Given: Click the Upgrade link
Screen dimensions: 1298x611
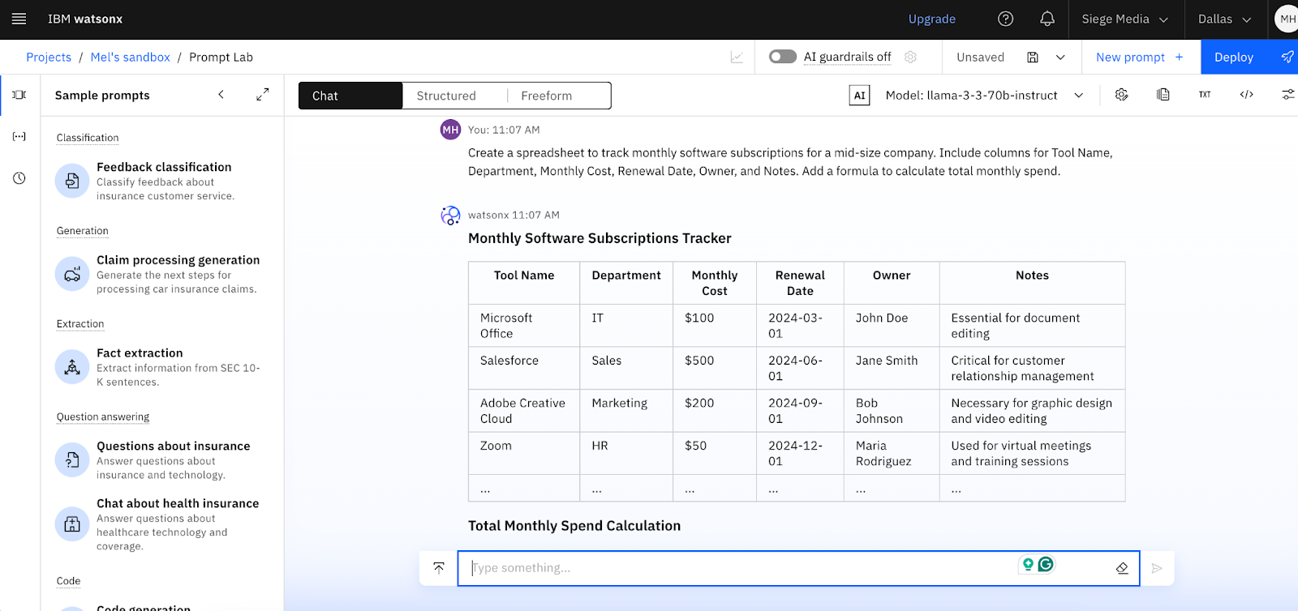Looking at the screenshot, I should tap(931, 19).
